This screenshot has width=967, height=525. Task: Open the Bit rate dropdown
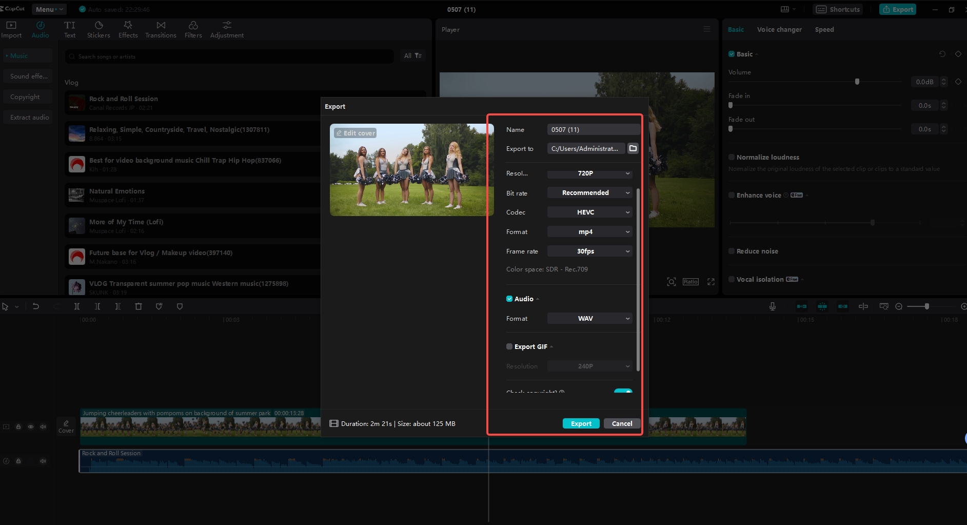(x=590, y=193)
